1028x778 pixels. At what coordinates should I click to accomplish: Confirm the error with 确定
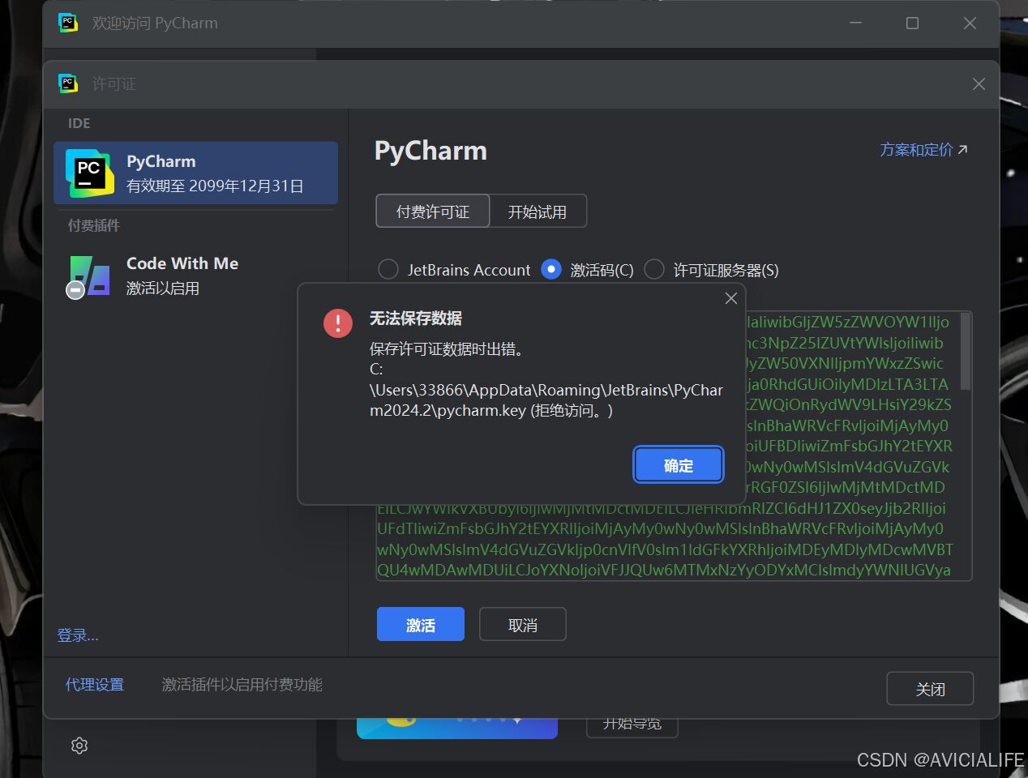[x=679, y=465]
